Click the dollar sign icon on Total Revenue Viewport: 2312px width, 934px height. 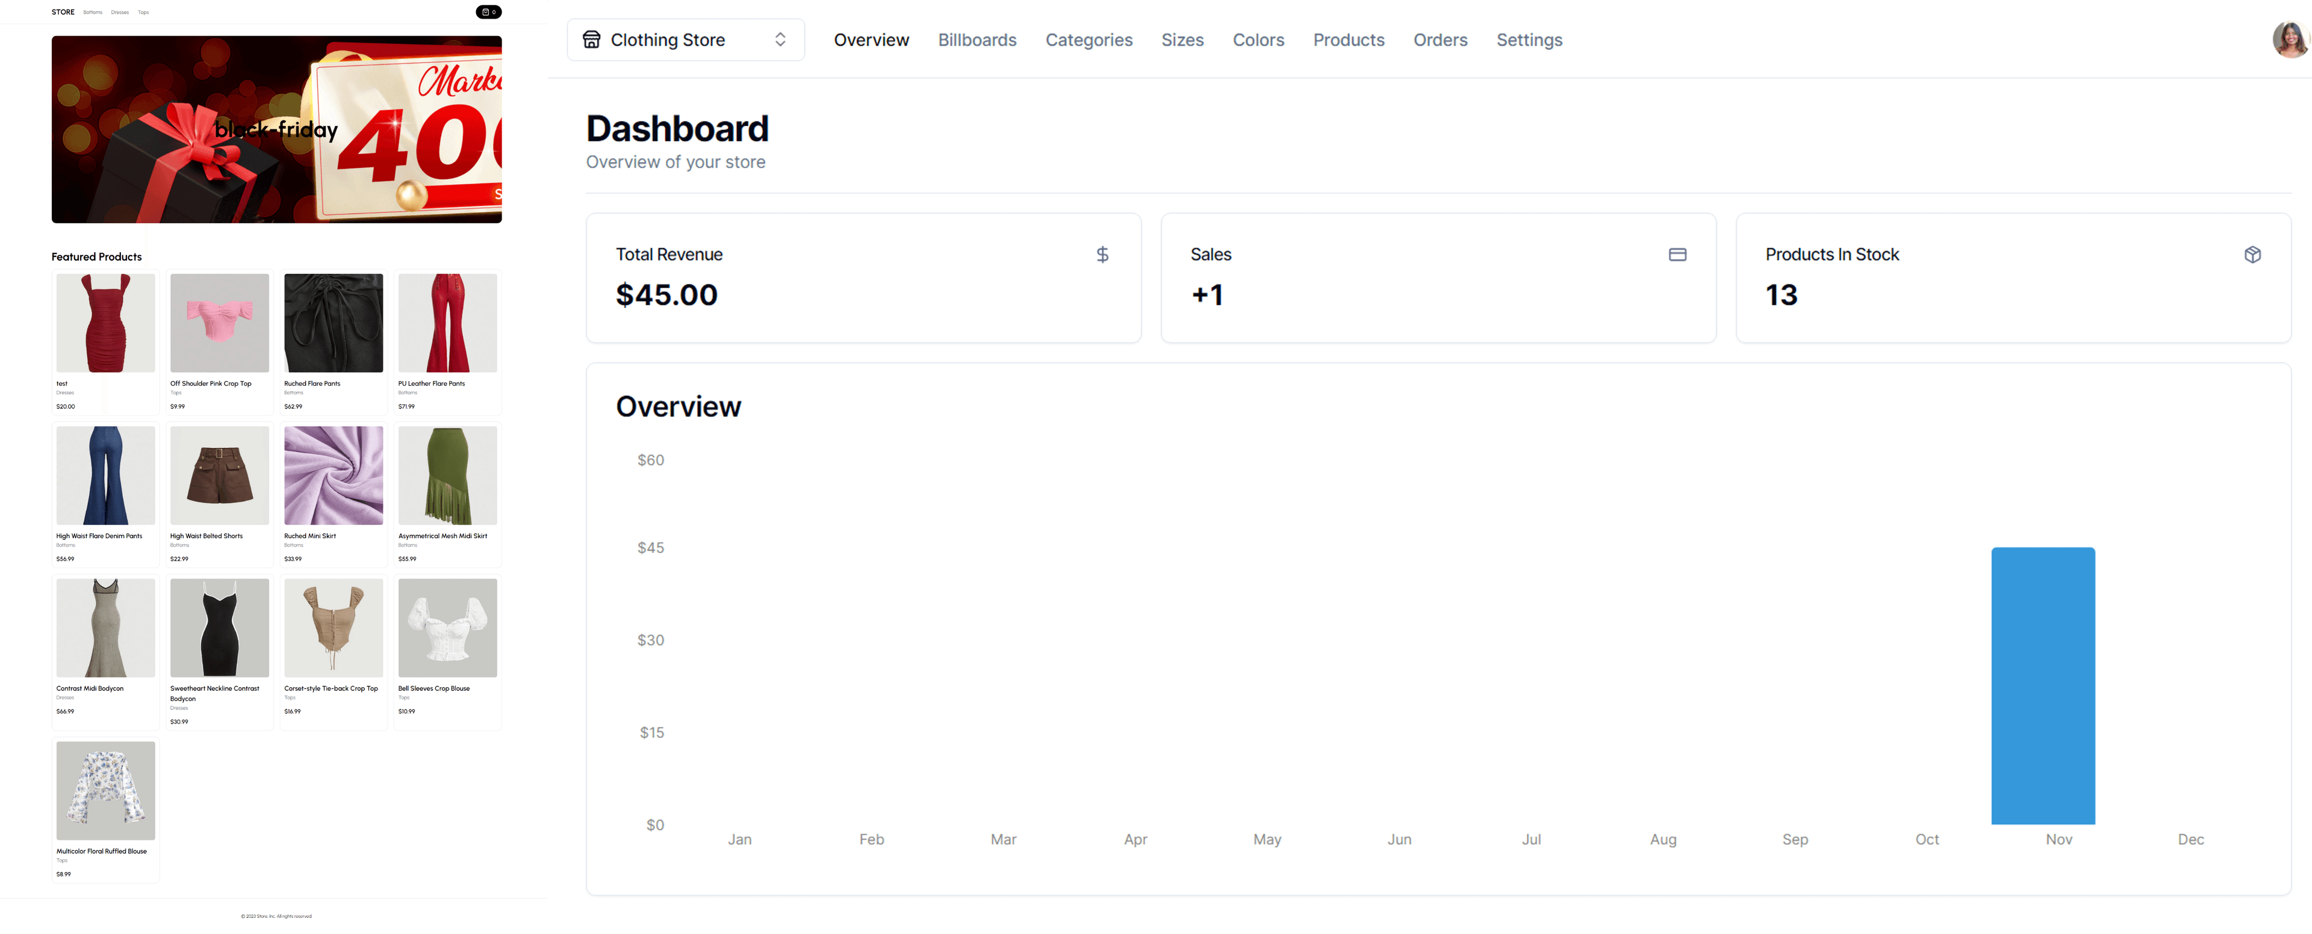1102,255
